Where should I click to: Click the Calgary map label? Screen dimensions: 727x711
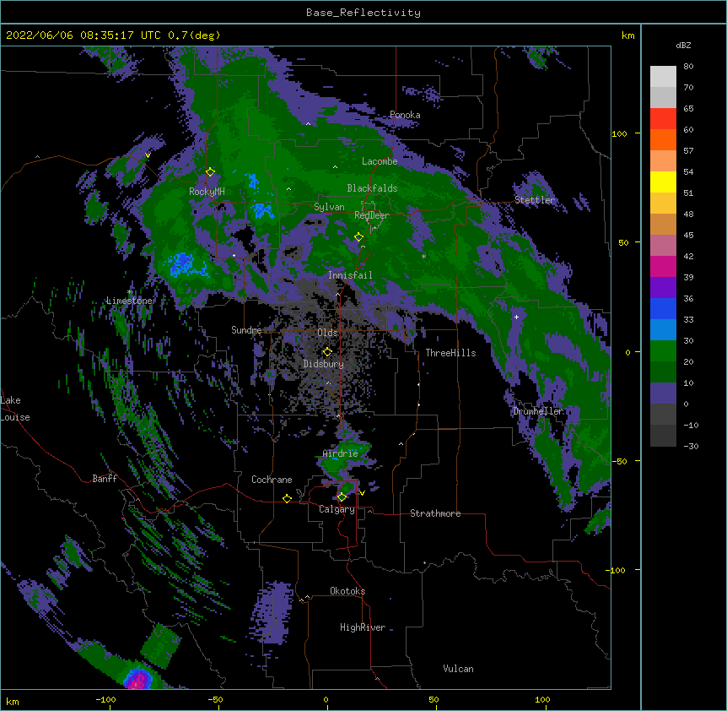click(337, 509)
